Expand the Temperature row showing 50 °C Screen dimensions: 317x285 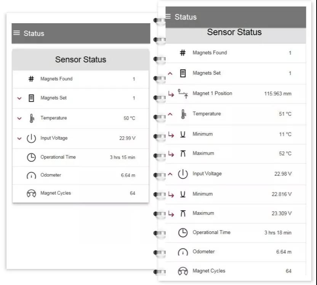point(19,118)
